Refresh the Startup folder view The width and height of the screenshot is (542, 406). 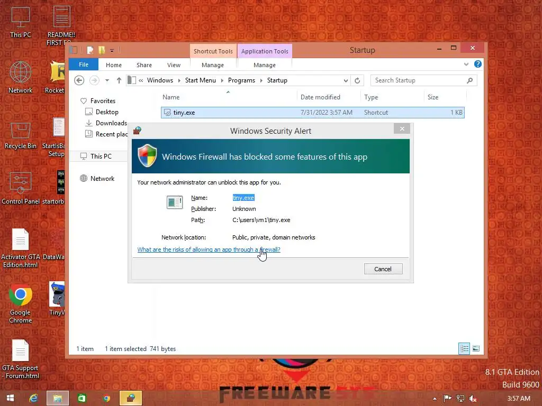point(357,80)
